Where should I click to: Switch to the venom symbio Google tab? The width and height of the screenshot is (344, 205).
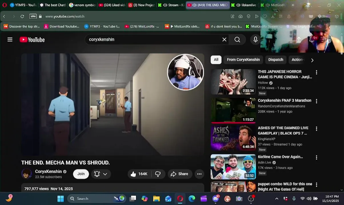coord(82,5)
